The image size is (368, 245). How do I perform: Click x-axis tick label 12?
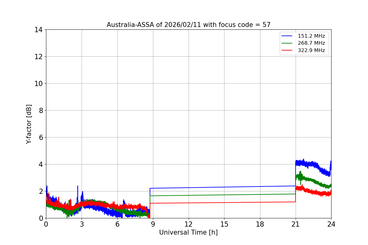point(189,224)
